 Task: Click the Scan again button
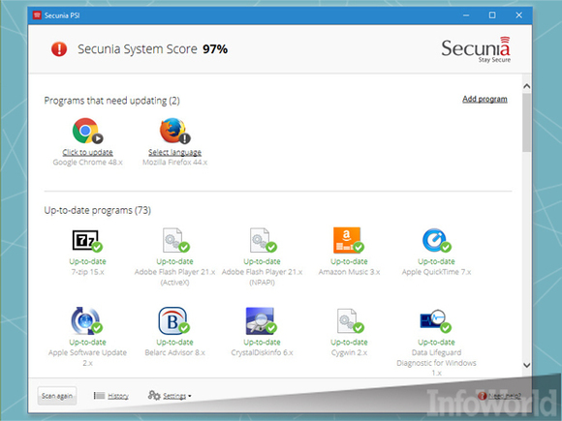click(x=57, y=396)
